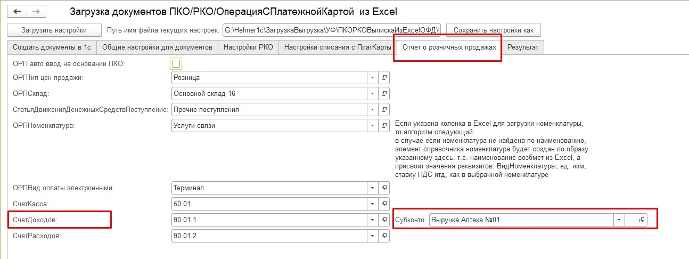Expand the ОРПВид оплаты электронными dropdown

(x=373, y=188)
